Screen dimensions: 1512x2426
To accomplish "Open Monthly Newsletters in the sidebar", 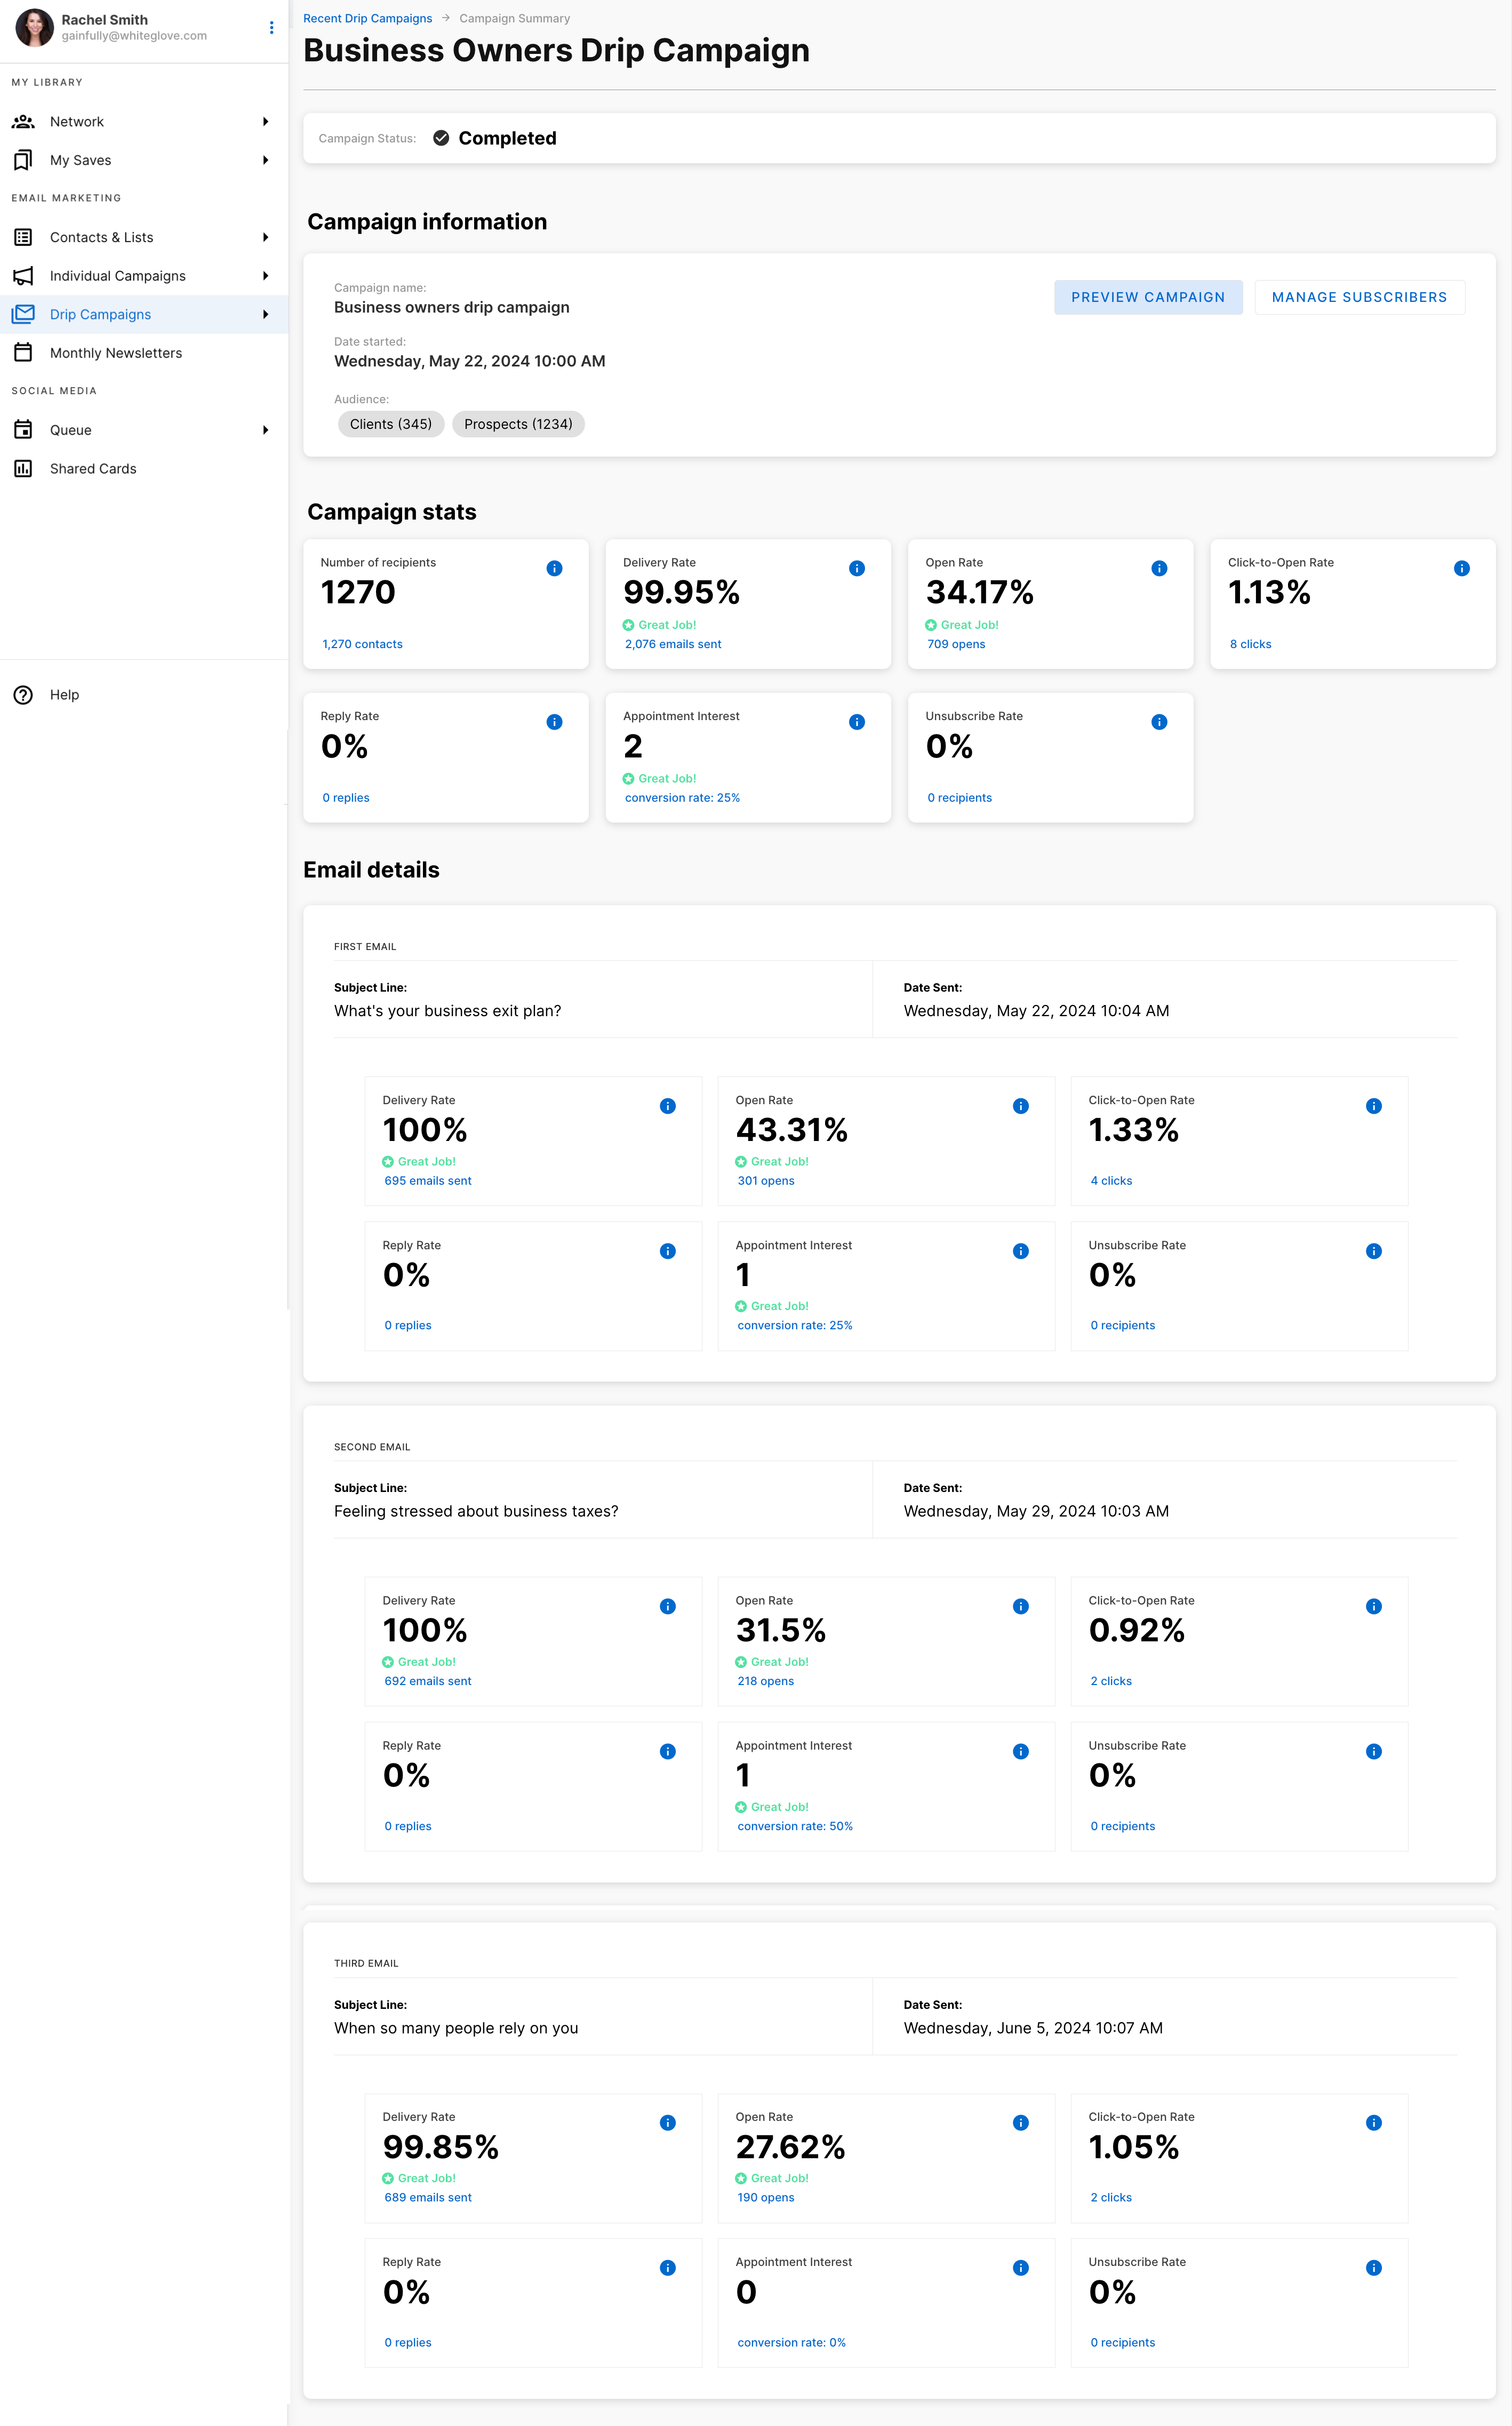I will 116,353.
